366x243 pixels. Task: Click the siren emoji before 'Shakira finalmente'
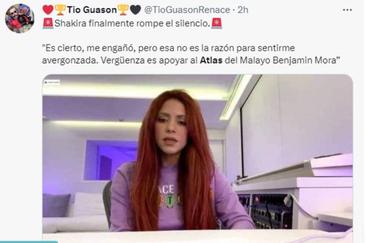coord(48,23)
